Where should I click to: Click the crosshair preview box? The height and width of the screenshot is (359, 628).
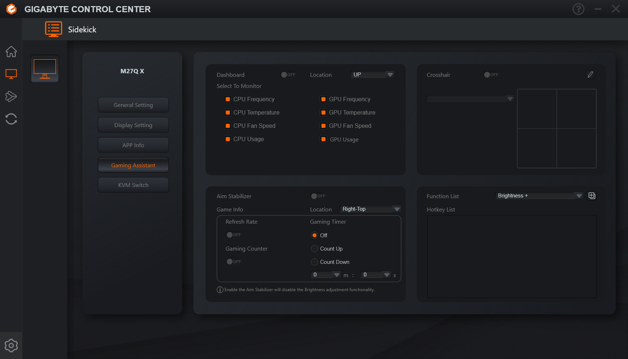click(557, 129)
